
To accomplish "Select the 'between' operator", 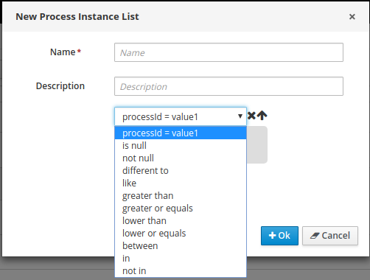I will tap(181, 246).
